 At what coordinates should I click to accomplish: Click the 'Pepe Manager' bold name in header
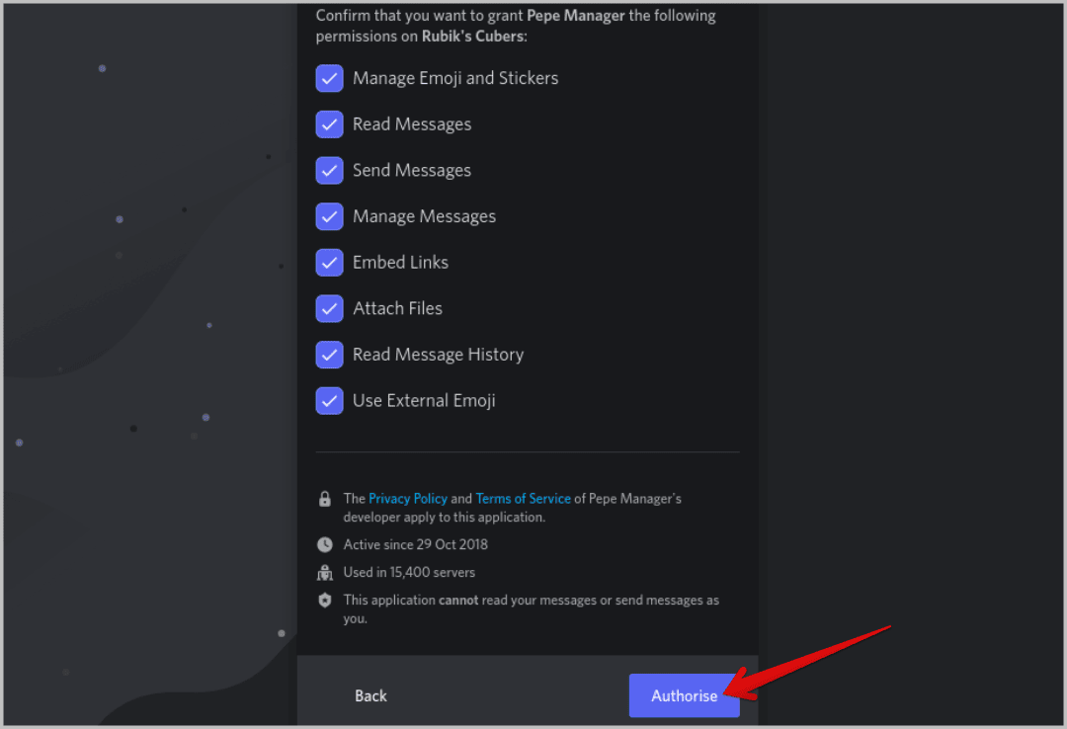[576, 16]
